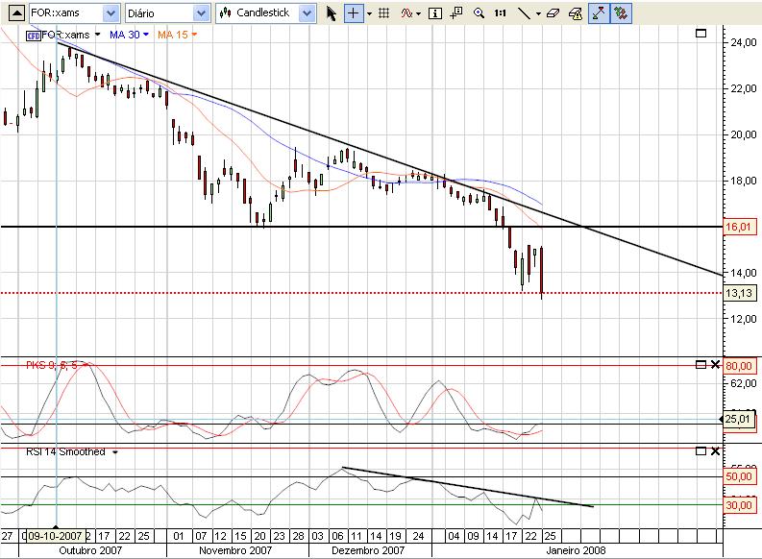Screen dimensions: 762x559
Task: Open the RSI 14 Smoothed settings menu
Action: point(115,452)
